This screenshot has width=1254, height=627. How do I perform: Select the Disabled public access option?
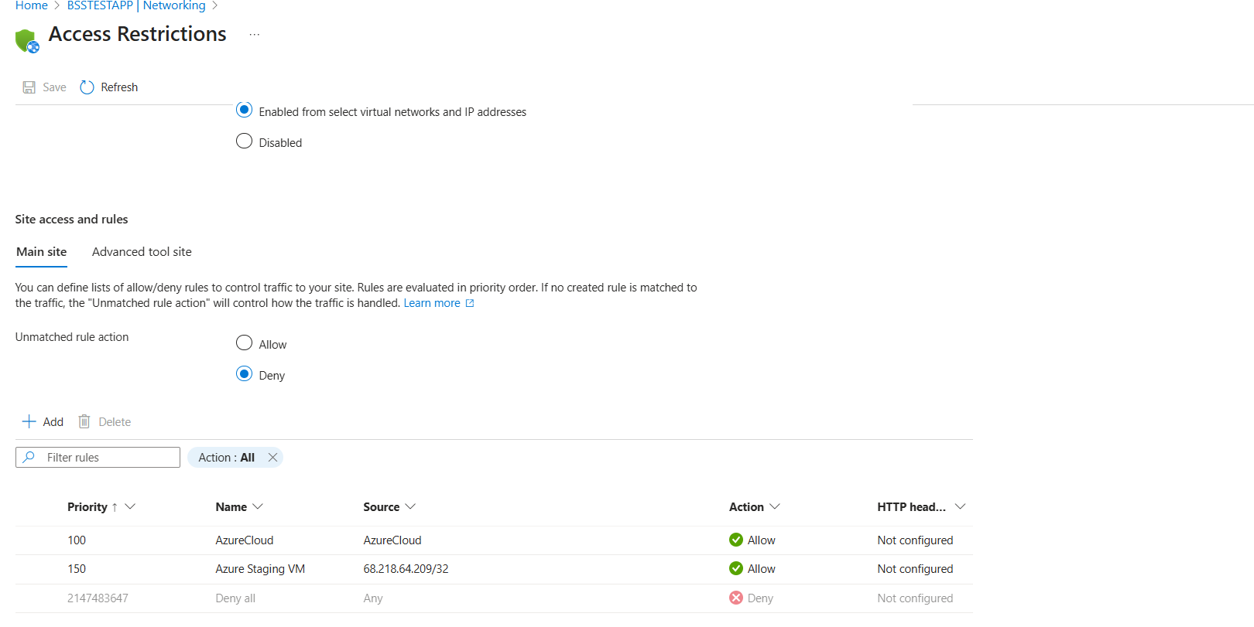point(244,141)
